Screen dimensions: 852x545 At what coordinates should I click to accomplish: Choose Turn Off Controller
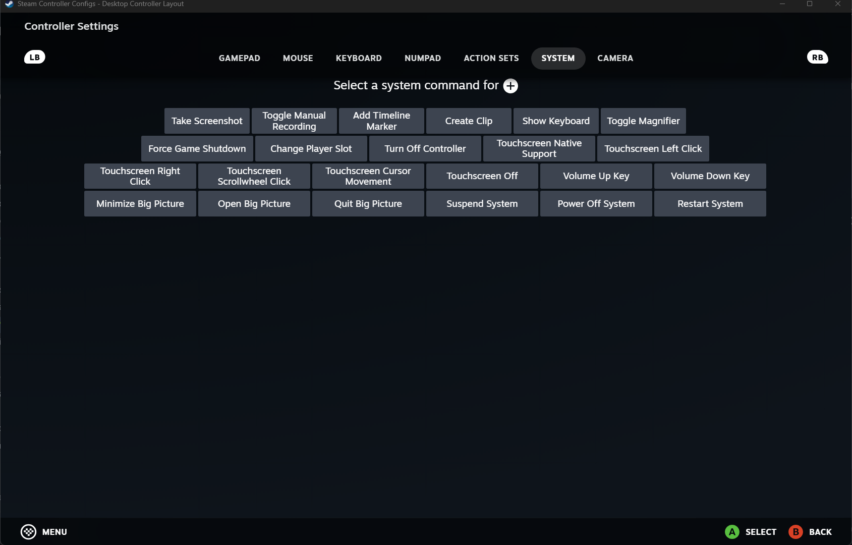pyautogui.click(x=425, y=149)
